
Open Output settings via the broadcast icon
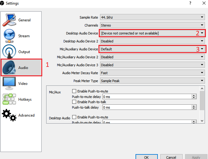tap(9, 52)
